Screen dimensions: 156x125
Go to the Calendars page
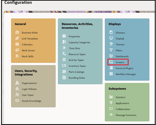pos(27,45)
